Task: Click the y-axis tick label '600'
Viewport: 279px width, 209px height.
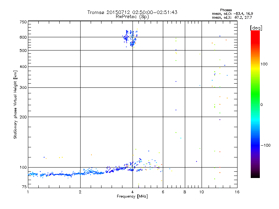Action: [x=23, y=37]
